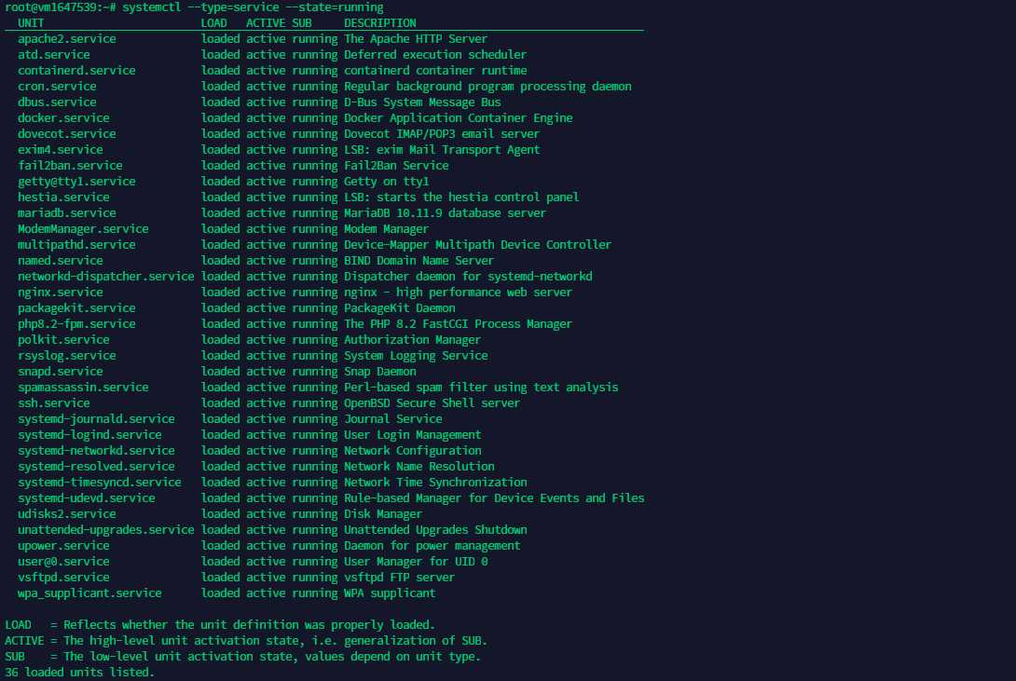Select the vsftpd.service entry

63,577
